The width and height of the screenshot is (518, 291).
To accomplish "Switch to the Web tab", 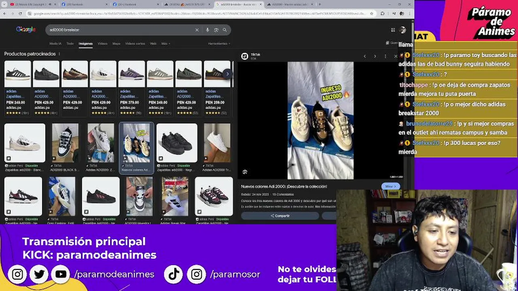I will point(153,44).
